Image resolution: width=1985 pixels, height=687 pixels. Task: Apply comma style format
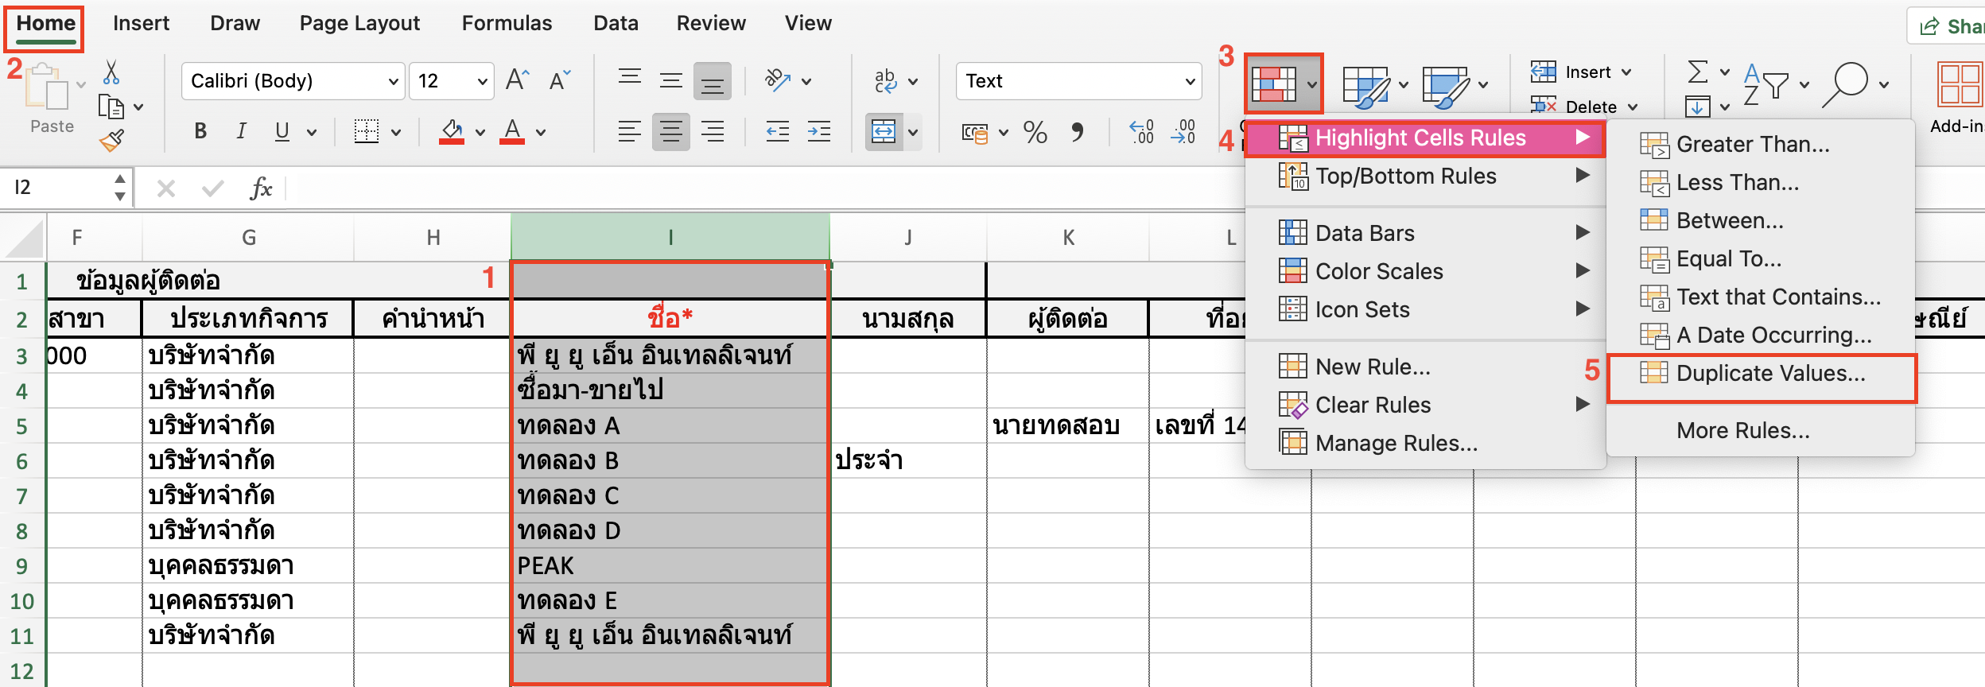[x=1078, y=132]
